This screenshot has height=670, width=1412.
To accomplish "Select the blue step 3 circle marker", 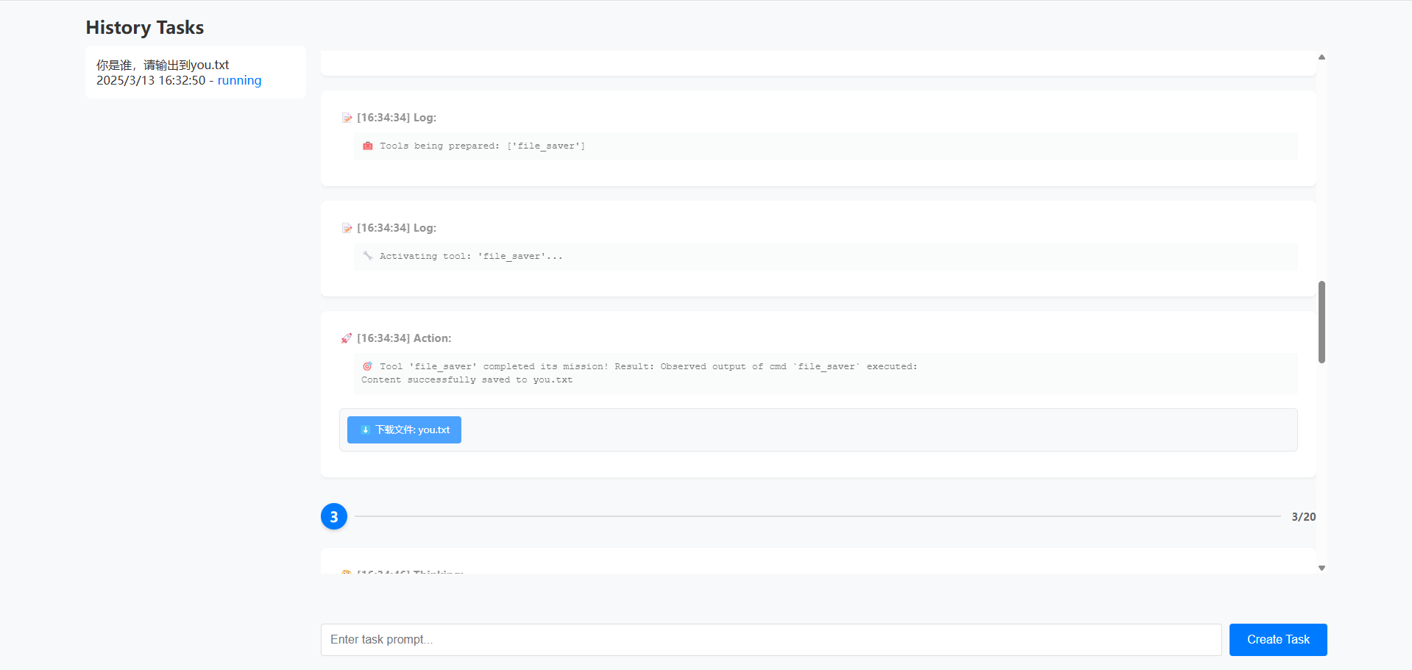I will 334,517.
